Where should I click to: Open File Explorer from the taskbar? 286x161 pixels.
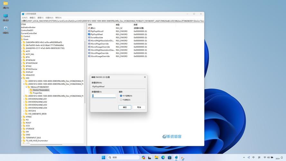(x=156, y=157)
